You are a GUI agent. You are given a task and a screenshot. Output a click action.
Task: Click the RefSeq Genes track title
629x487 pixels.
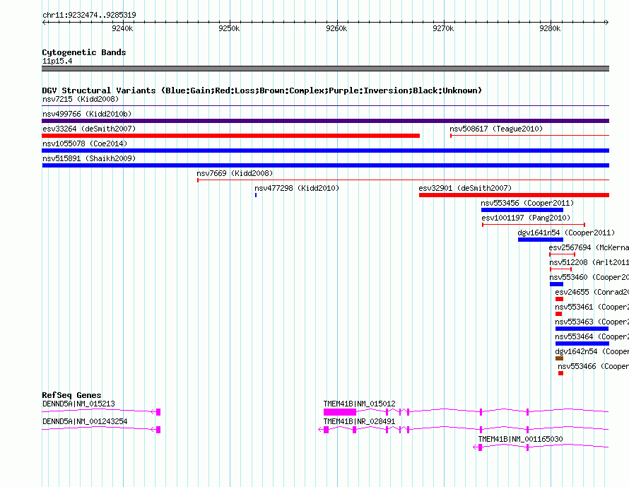coord(71,395)
